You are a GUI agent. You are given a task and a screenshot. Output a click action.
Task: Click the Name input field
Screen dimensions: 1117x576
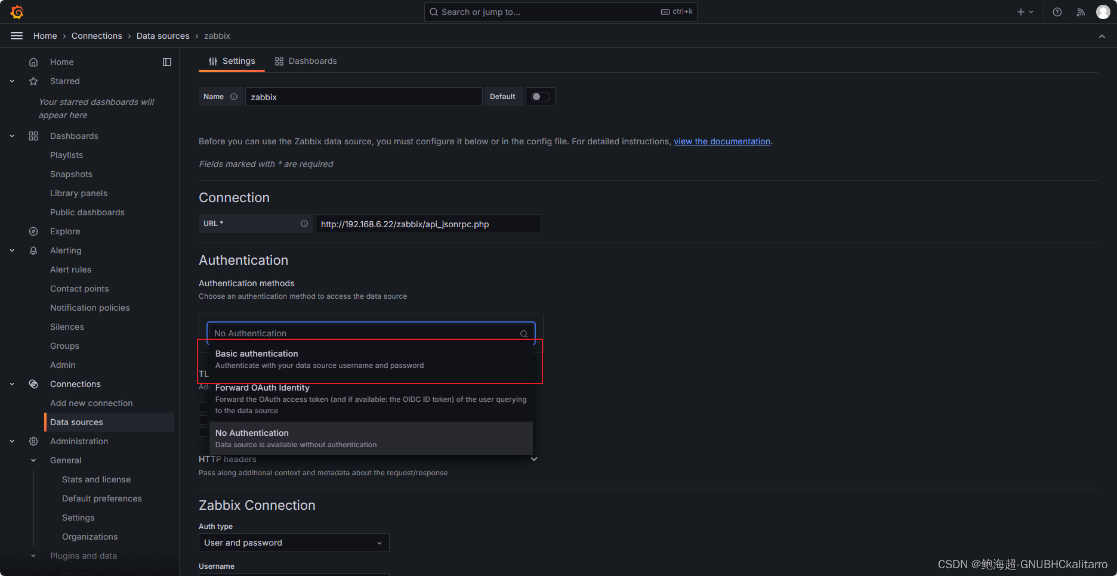pyautogui.click(x=363, y=97)
